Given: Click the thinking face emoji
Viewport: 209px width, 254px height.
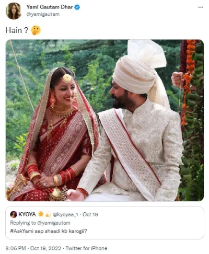Looking at the screenshot, I should coord(36,30).
